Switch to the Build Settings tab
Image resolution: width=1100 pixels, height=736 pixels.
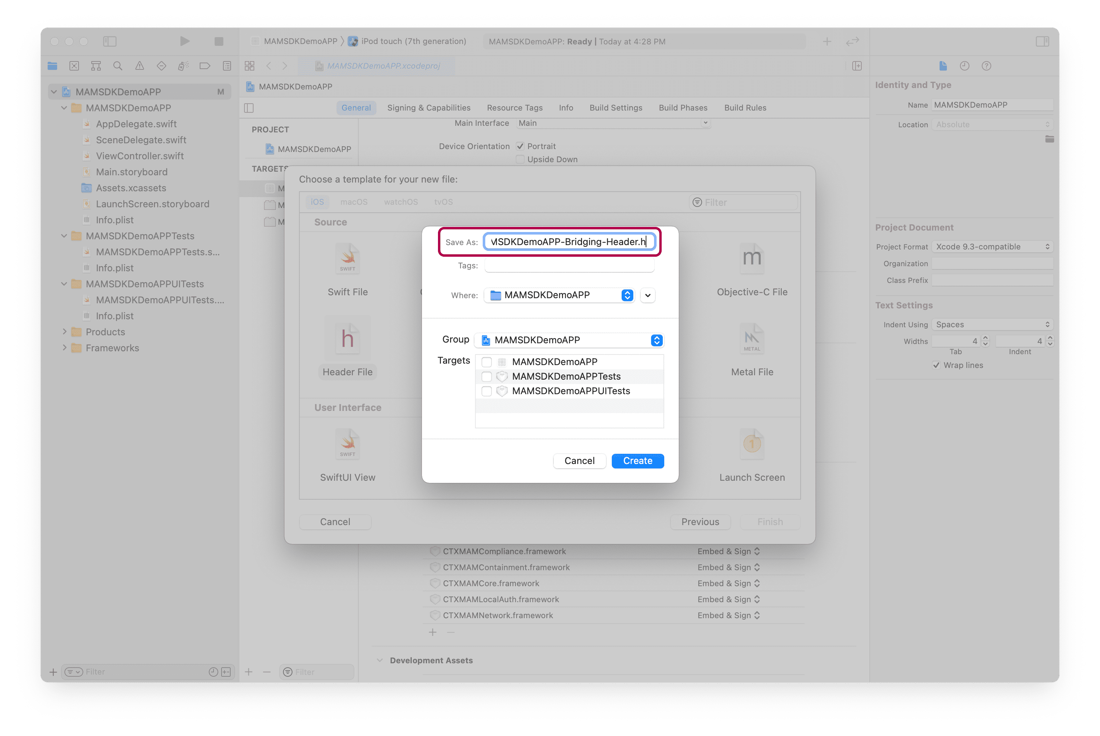[x=615, y=108]
